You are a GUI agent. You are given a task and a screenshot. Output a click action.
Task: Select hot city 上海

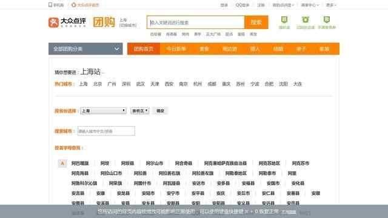point(83,84)
